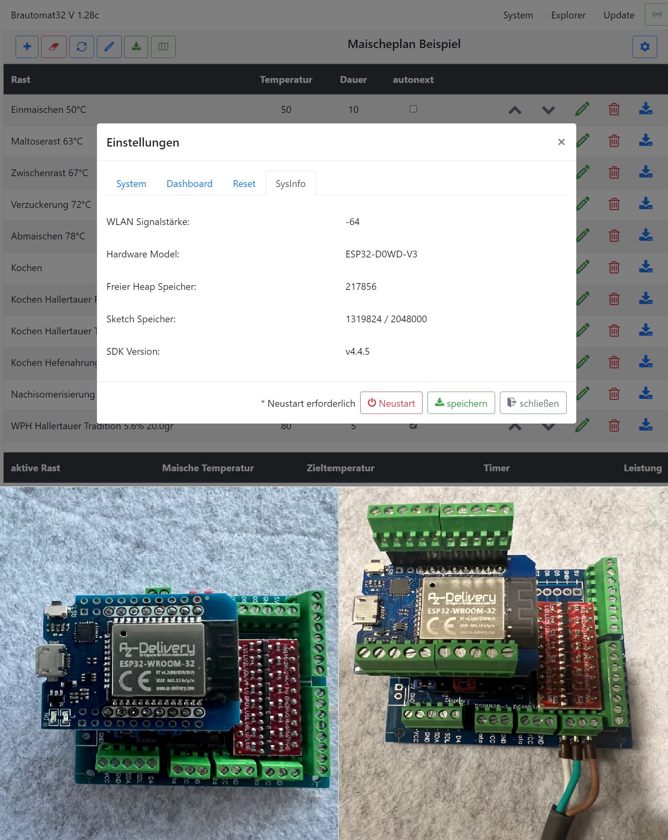Move Einmaischen 50°C row down
This screenshot has height=840, width=668.
tap(548, 110)
